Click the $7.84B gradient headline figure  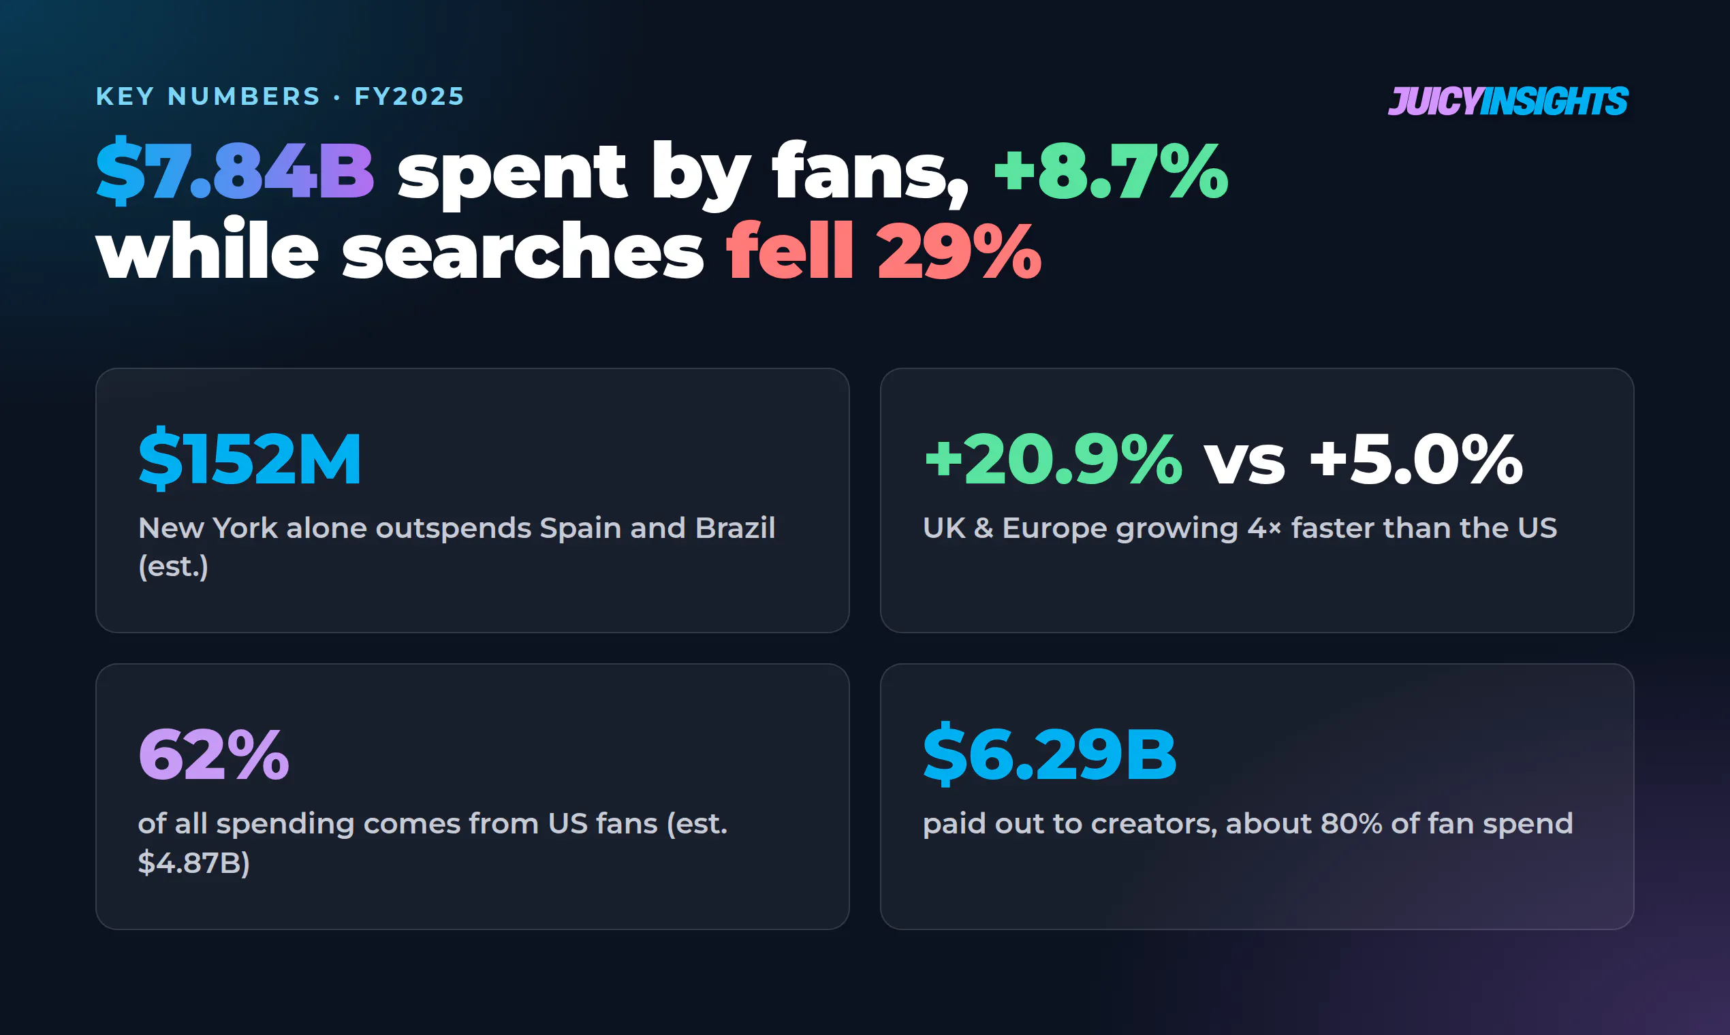coord(235,172)
